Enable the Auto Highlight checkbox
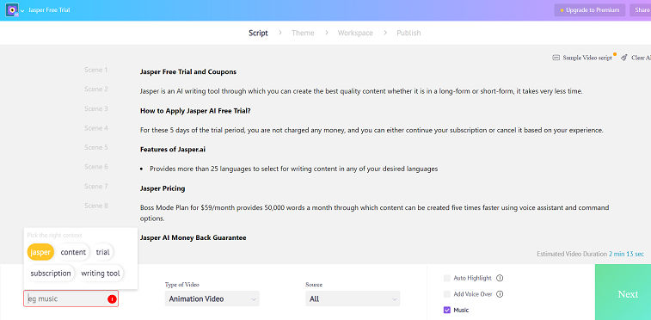 click(446, 278)
